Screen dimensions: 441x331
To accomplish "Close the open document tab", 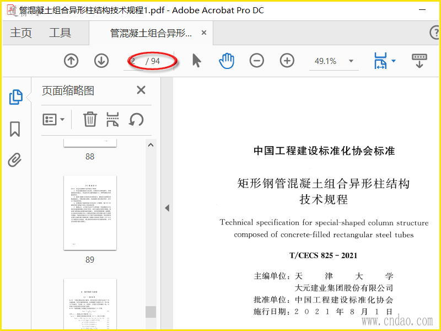I will pyautogui.click(x=204, y=33).
